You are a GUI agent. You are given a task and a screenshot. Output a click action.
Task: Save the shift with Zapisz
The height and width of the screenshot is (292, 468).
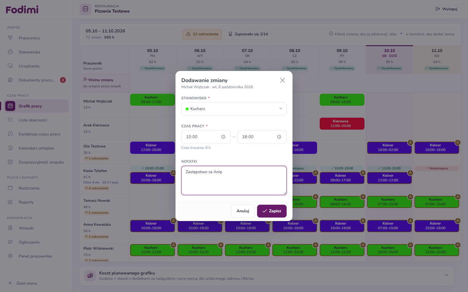click(272, 211)
